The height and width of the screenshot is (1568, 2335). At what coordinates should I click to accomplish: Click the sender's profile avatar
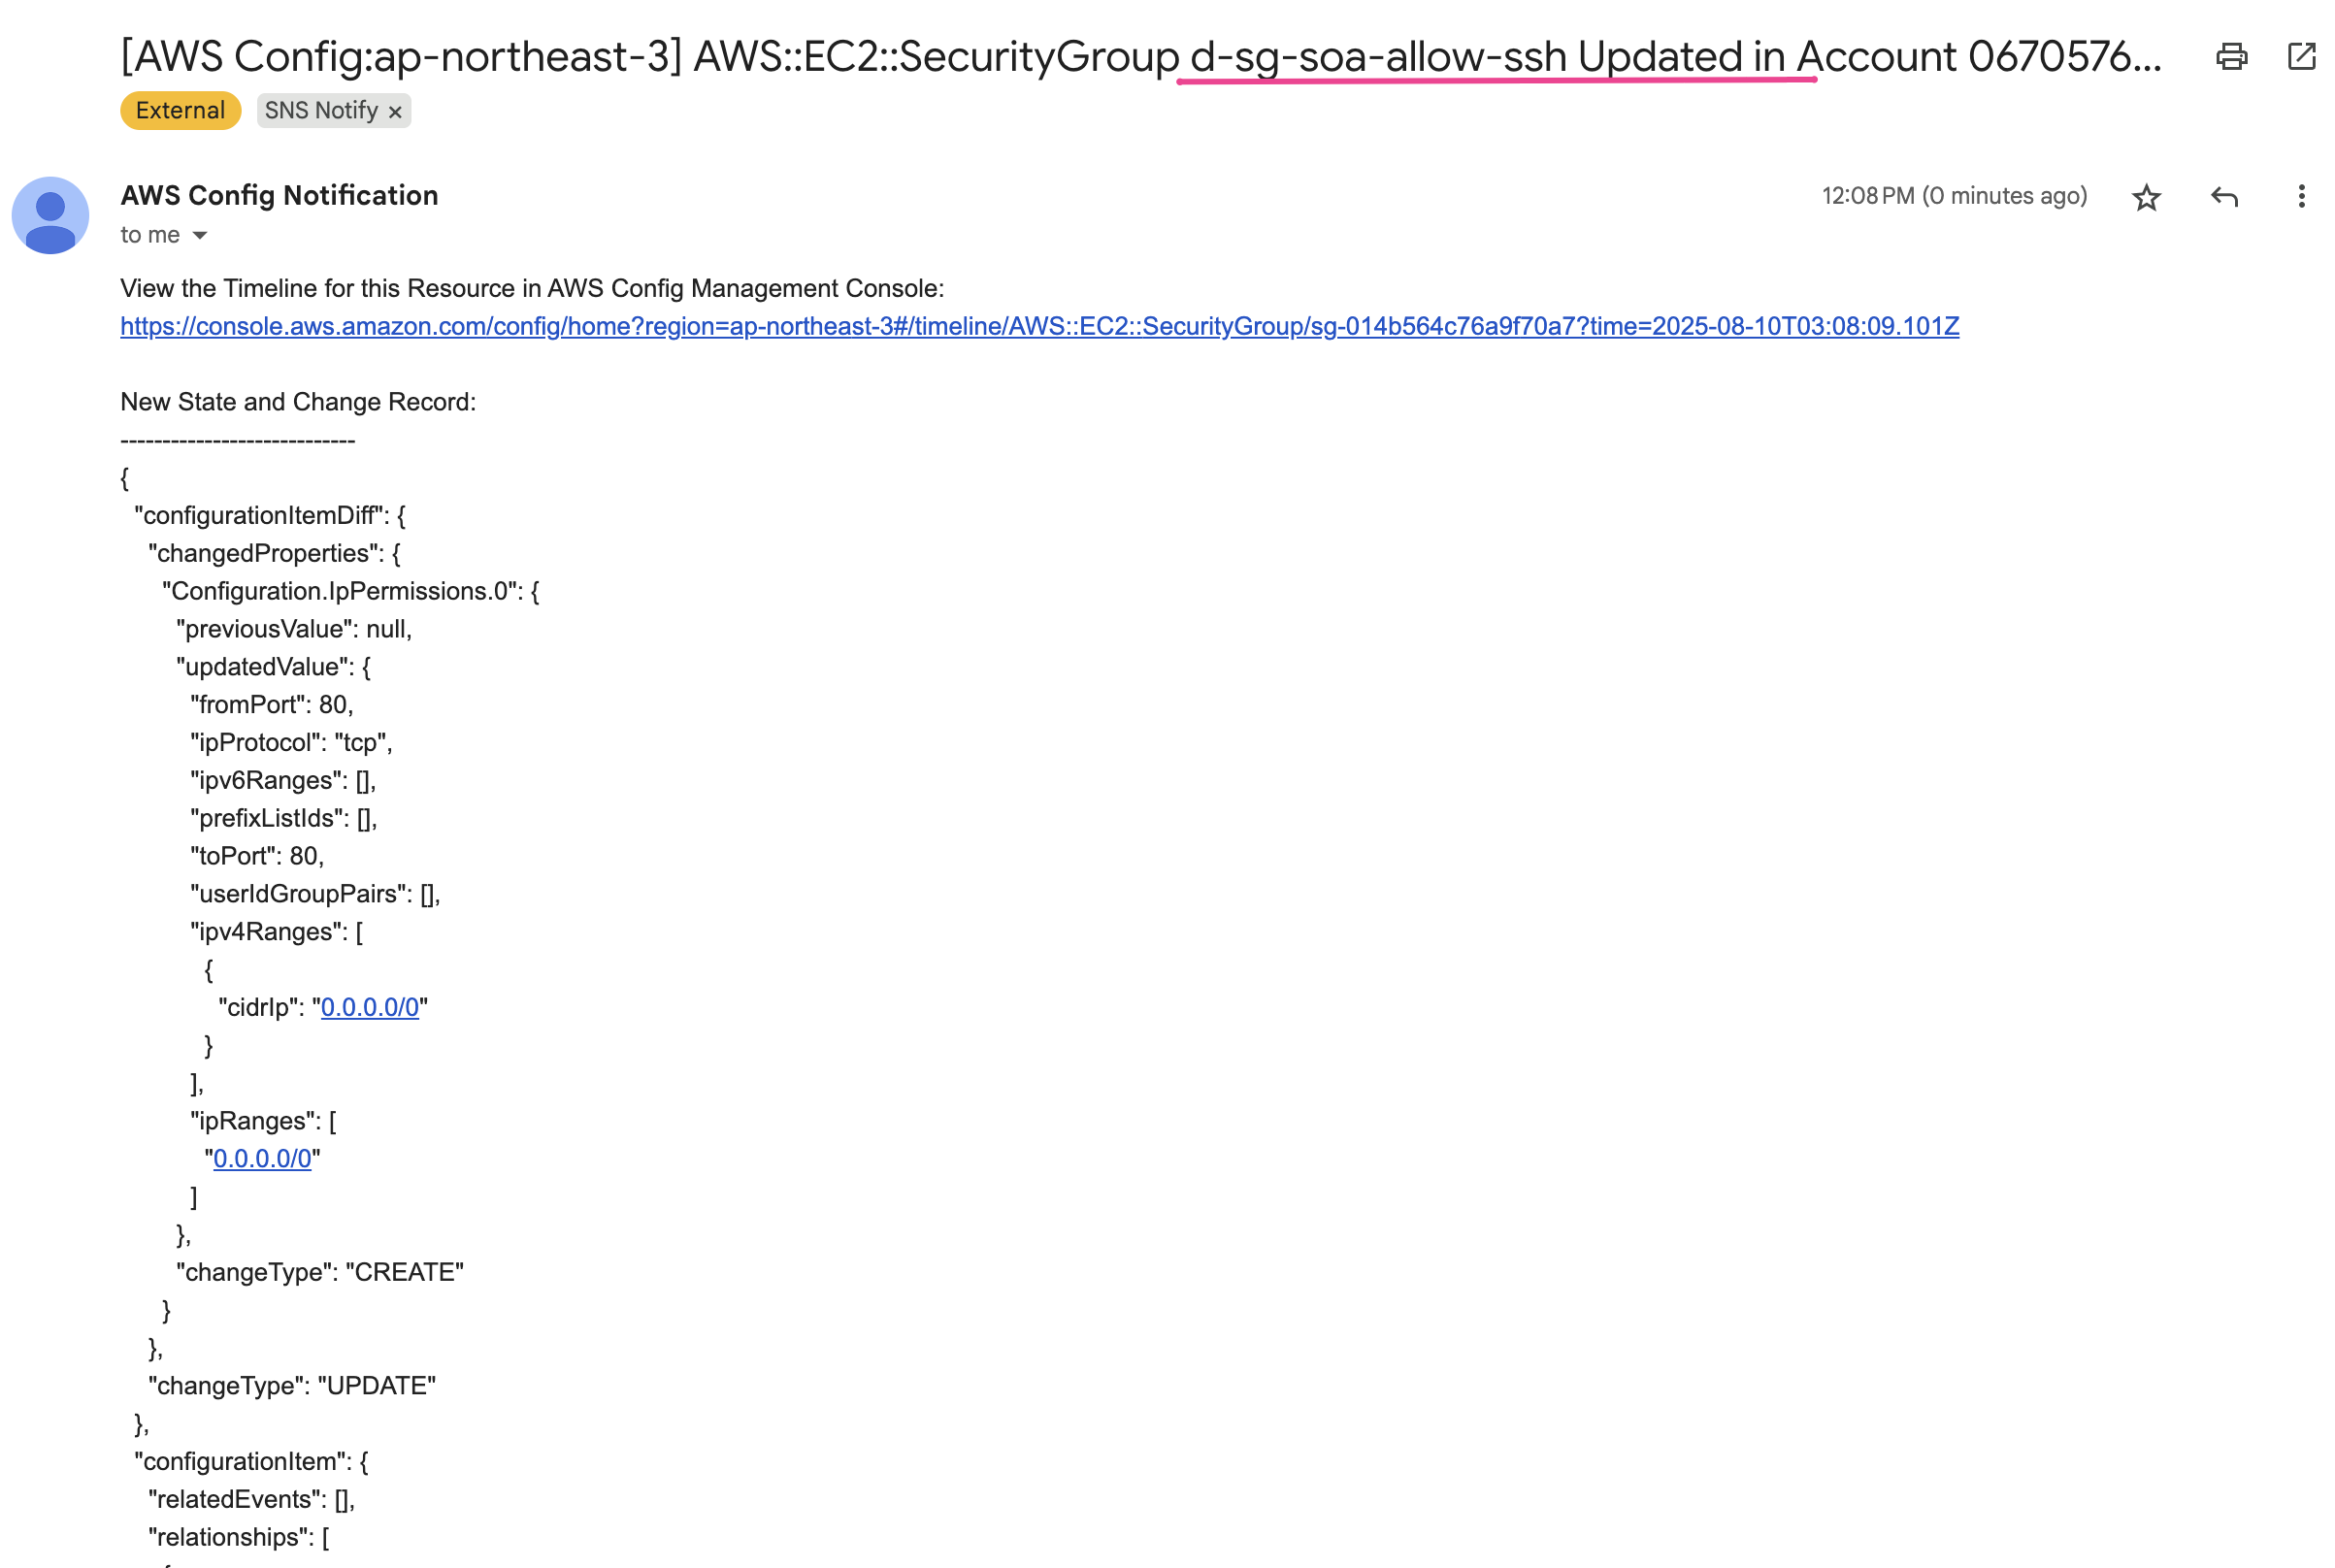coord(50,215)
